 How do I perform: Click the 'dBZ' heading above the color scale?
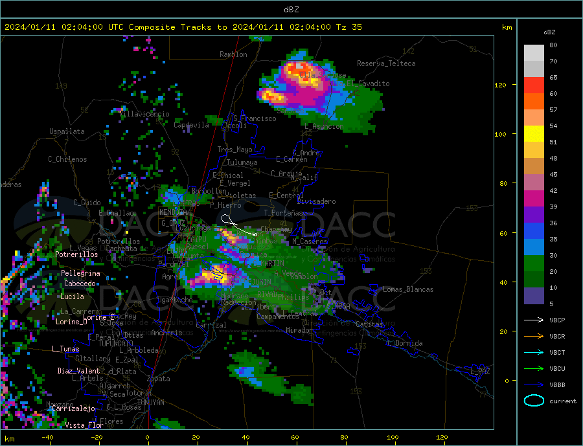(x=549, y=32)
